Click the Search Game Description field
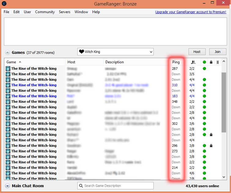231x193 pixels. coord(116,186)
